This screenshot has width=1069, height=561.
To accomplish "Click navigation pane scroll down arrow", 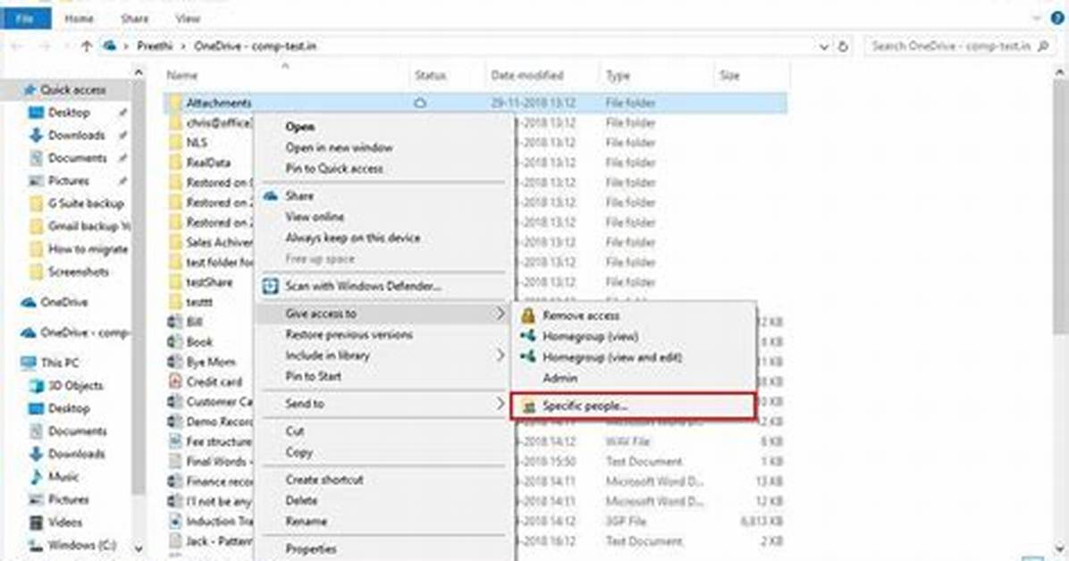I will point(139,548).
